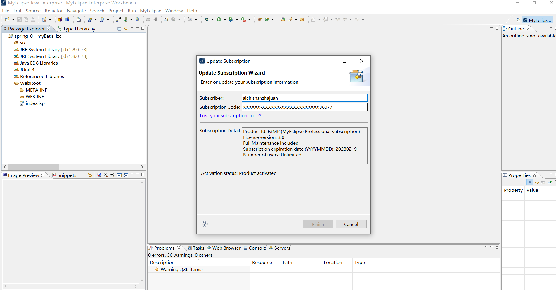Open Image Preview view menu triangle

coord(132,174)
